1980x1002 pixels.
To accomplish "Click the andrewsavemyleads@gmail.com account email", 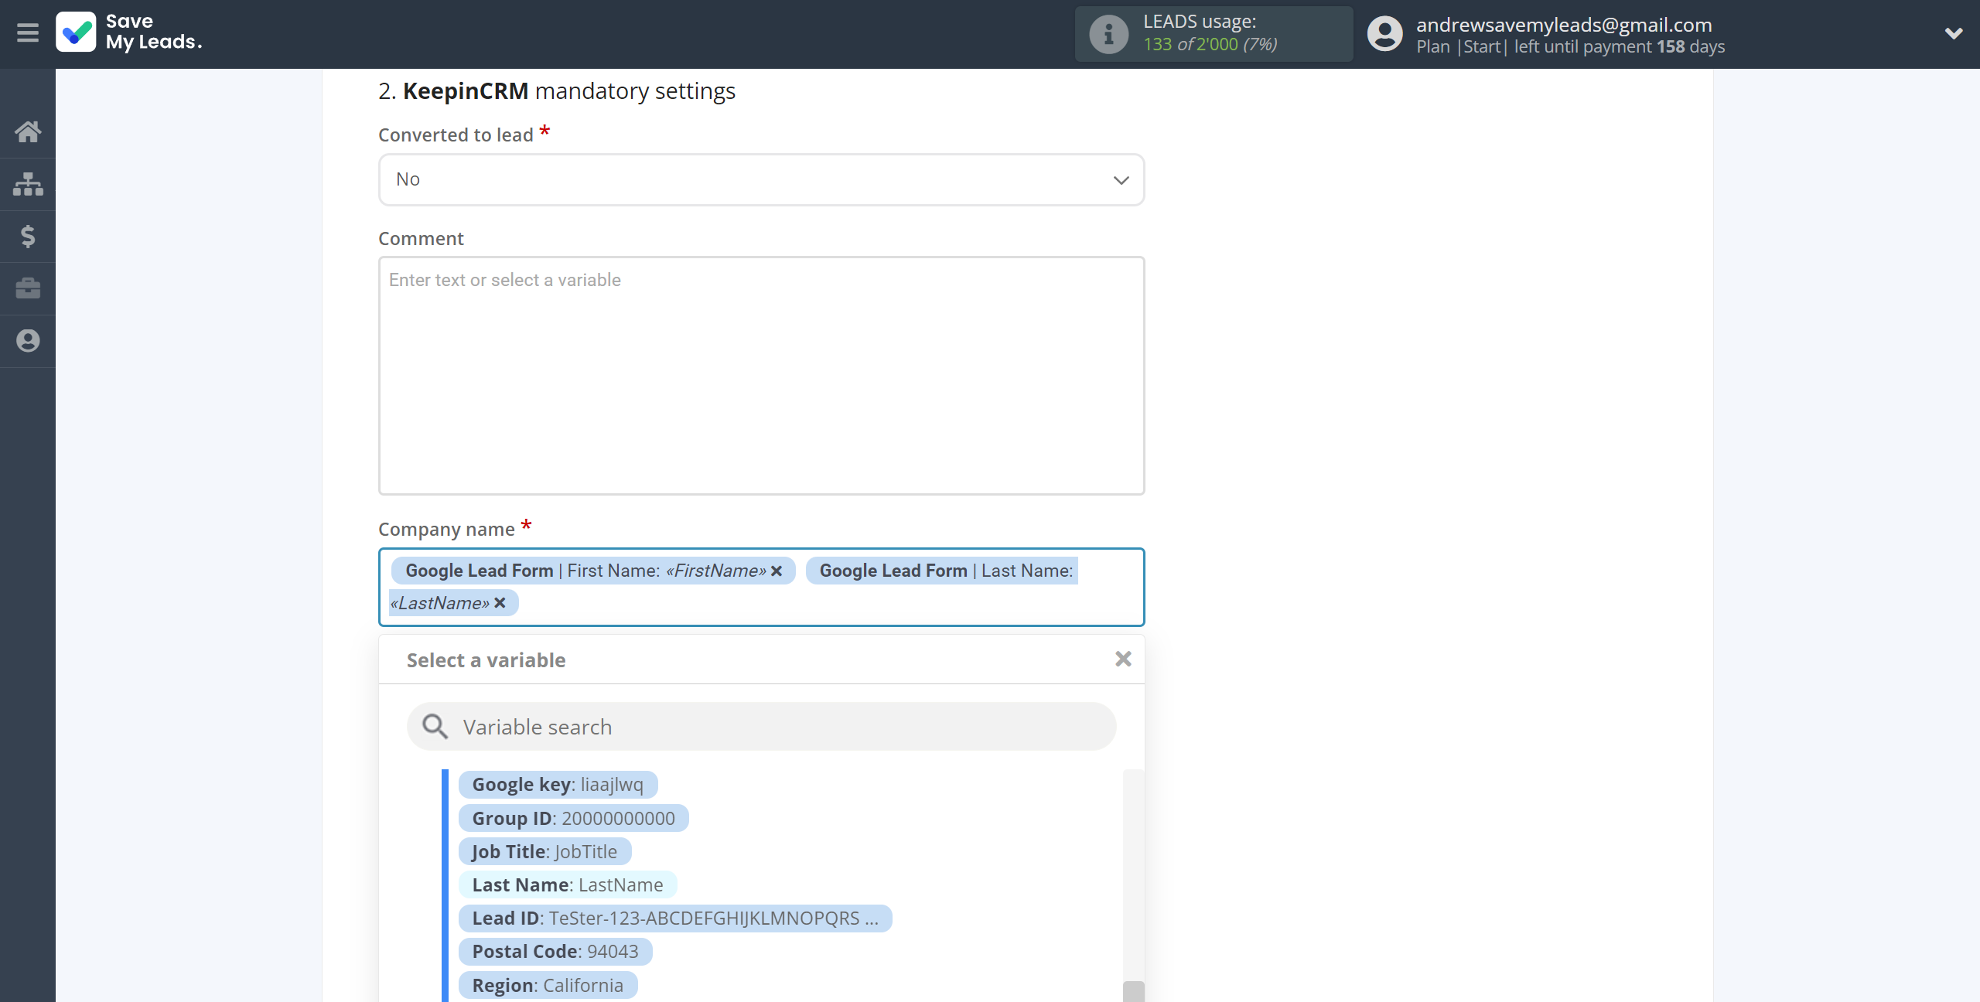I will pyautogui.click(x=1564, y=25).
